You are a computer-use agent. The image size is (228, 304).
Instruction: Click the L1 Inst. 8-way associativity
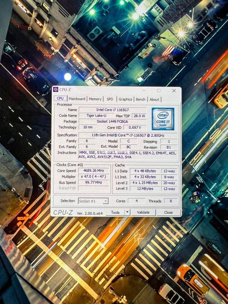pyautogui.click(x=169, y=177)
